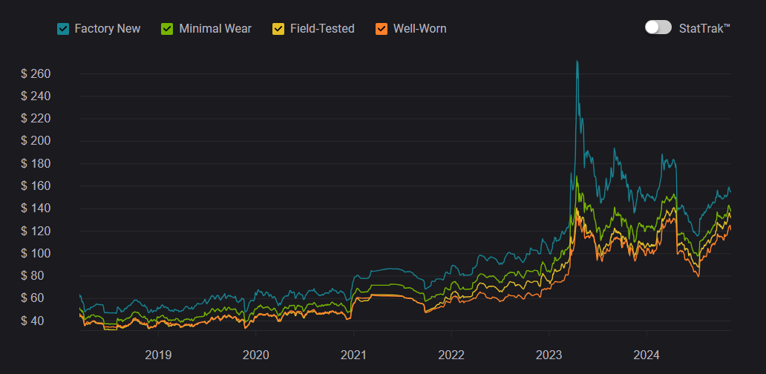
Task: Select the 2021 marker on the timeline
Action: tap(353, 354)
